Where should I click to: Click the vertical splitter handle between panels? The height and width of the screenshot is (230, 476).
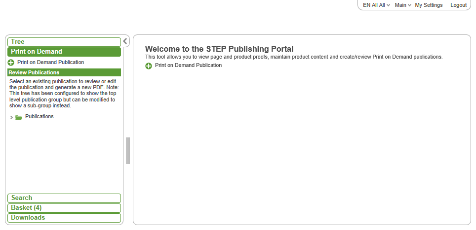tap(128, 151)
